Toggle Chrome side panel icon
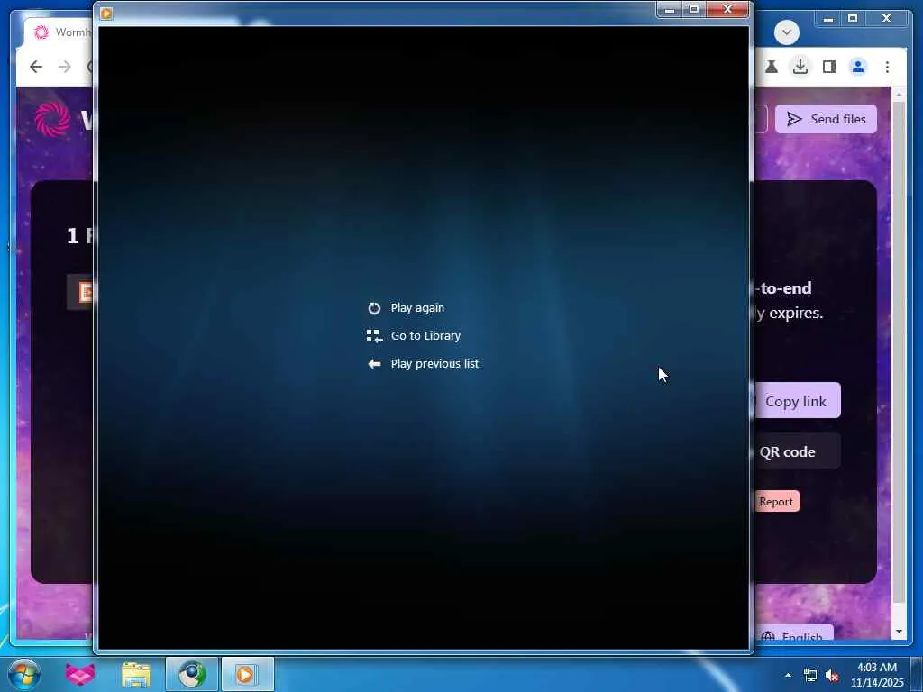Viewport: 923px width, 692px height. [x=829, y=67]
